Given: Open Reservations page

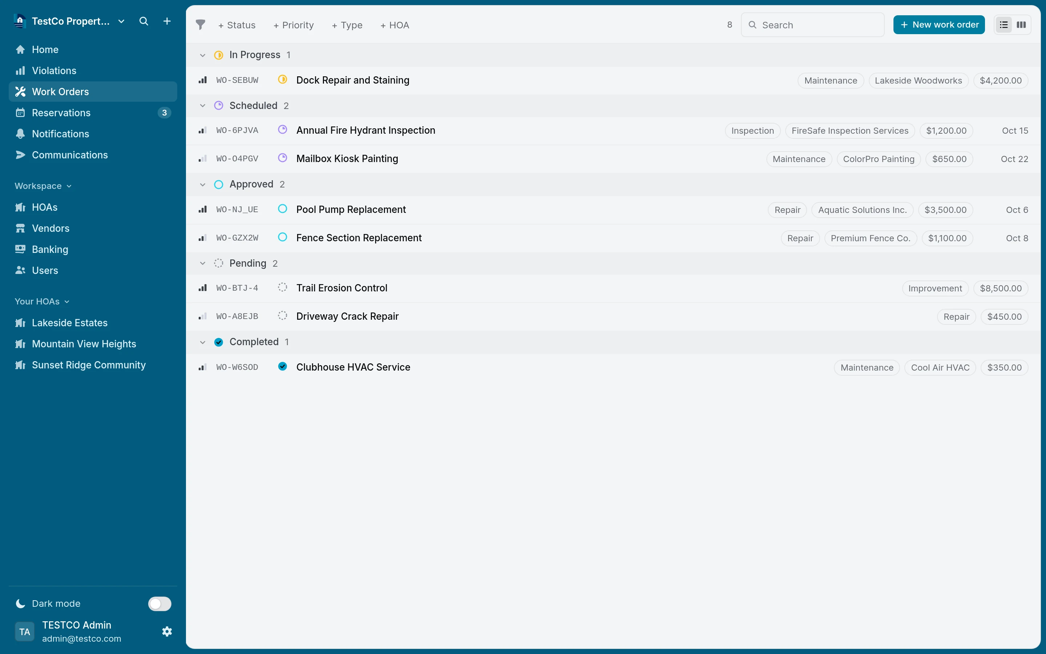Looking at the screenshot, I should coord(93,113).
